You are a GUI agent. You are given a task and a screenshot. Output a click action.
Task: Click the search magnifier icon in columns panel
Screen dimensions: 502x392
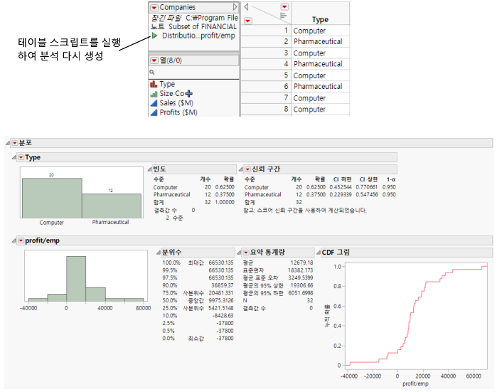click(152, 73)
